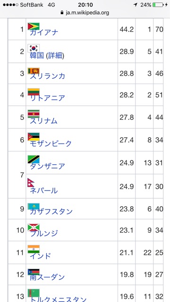170x302 pixels.
Task: Open the 韓国 article link
Action: (x=37, y=56)
